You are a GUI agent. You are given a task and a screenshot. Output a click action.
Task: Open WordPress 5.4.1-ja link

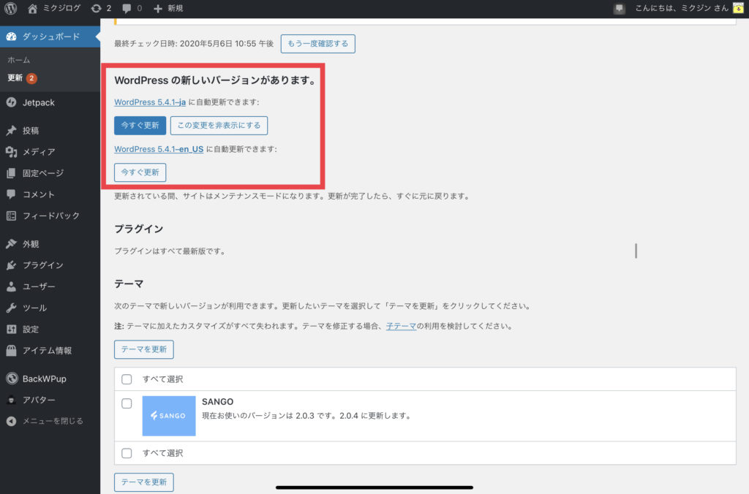(150, 102)
